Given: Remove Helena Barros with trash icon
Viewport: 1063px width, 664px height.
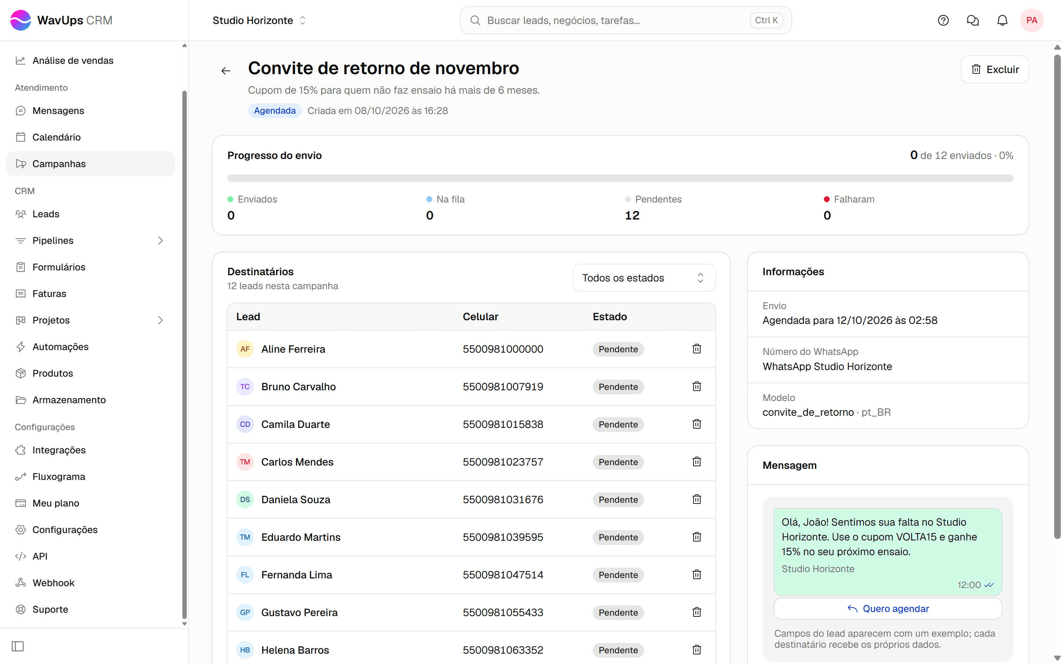Looking at the screenshot, I should point(696,650).
